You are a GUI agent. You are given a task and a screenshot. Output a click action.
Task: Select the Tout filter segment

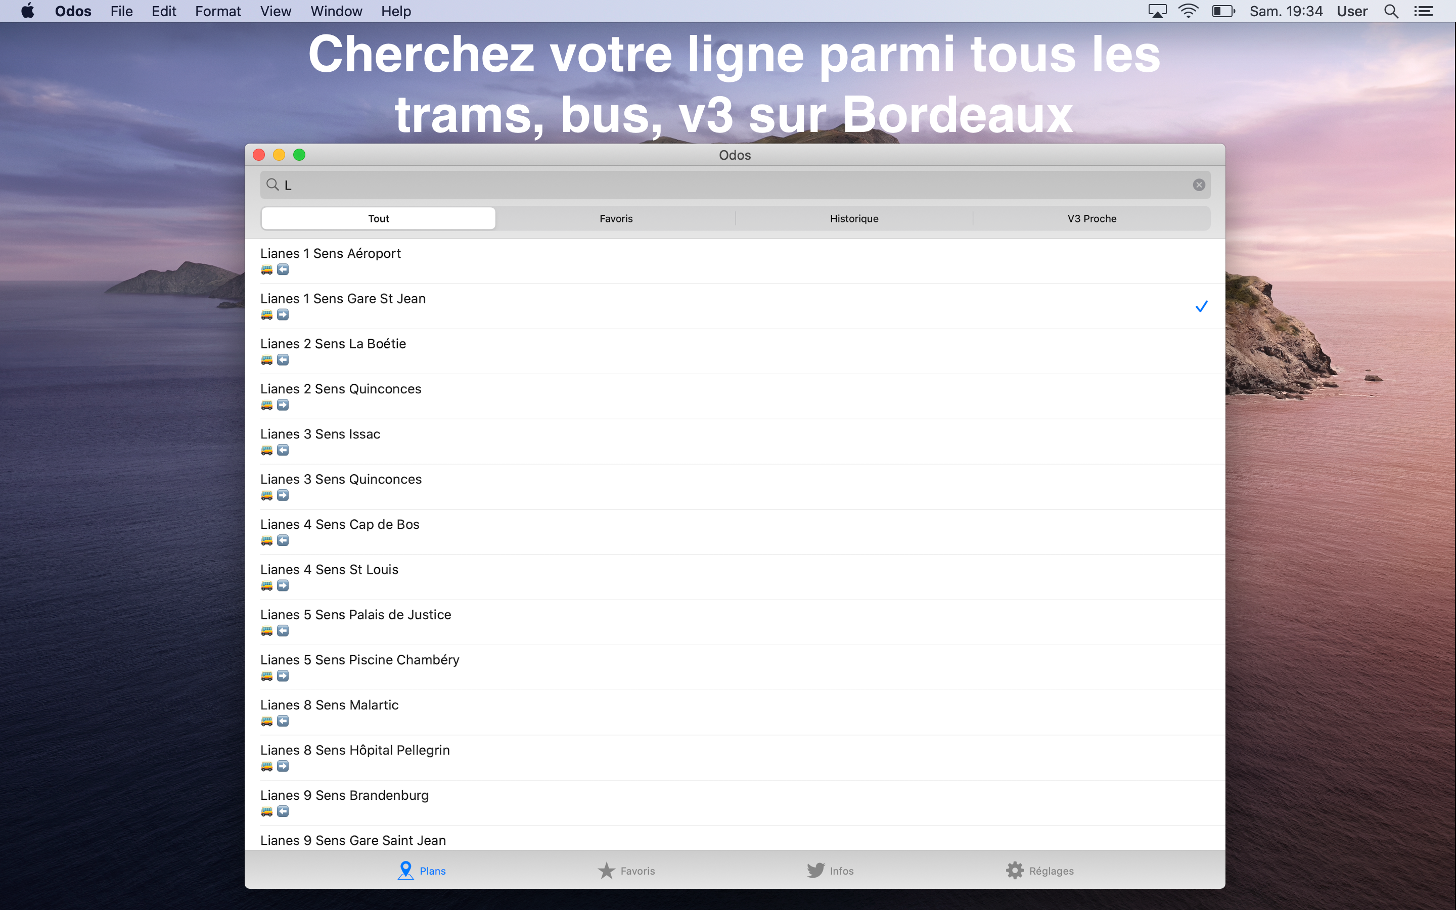(379, 218)
